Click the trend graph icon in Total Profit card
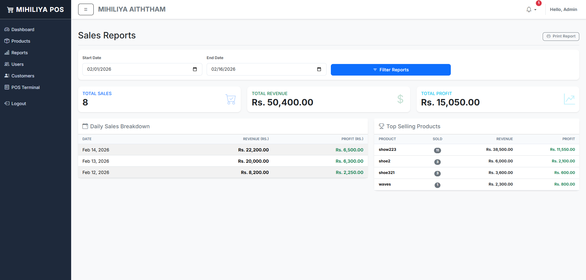The width and height of the screenshot is (586, 280). pos(569,99)
